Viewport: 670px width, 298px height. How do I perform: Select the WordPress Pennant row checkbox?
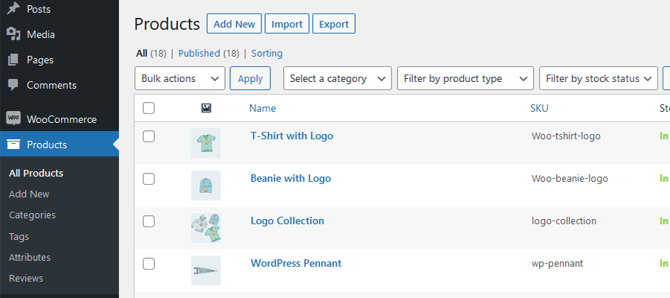click(149, 263)
